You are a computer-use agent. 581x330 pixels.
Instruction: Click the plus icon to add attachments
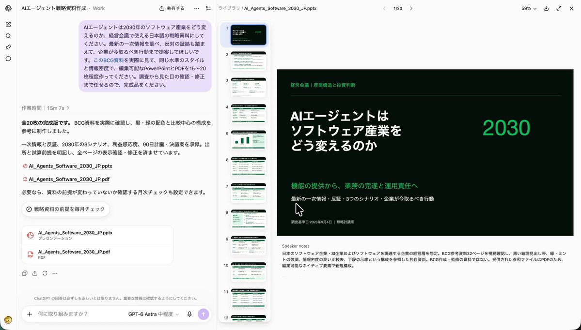coord(30,314)
